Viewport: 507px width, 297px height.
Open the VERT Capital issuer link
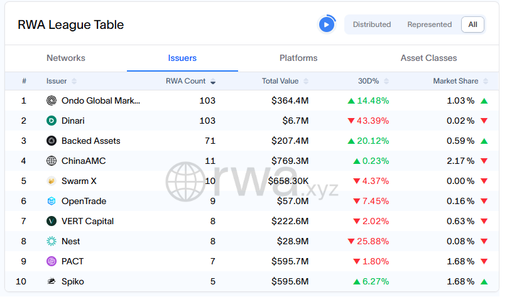click(x=87, y=221)
